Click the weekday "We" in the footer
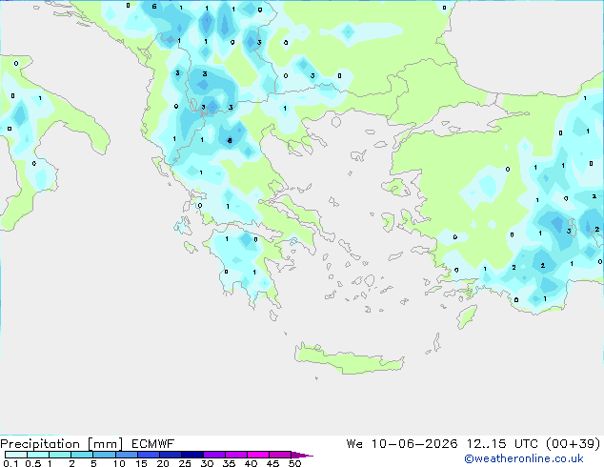This screenshot has width=604, height=467. [x=354, y=444]
